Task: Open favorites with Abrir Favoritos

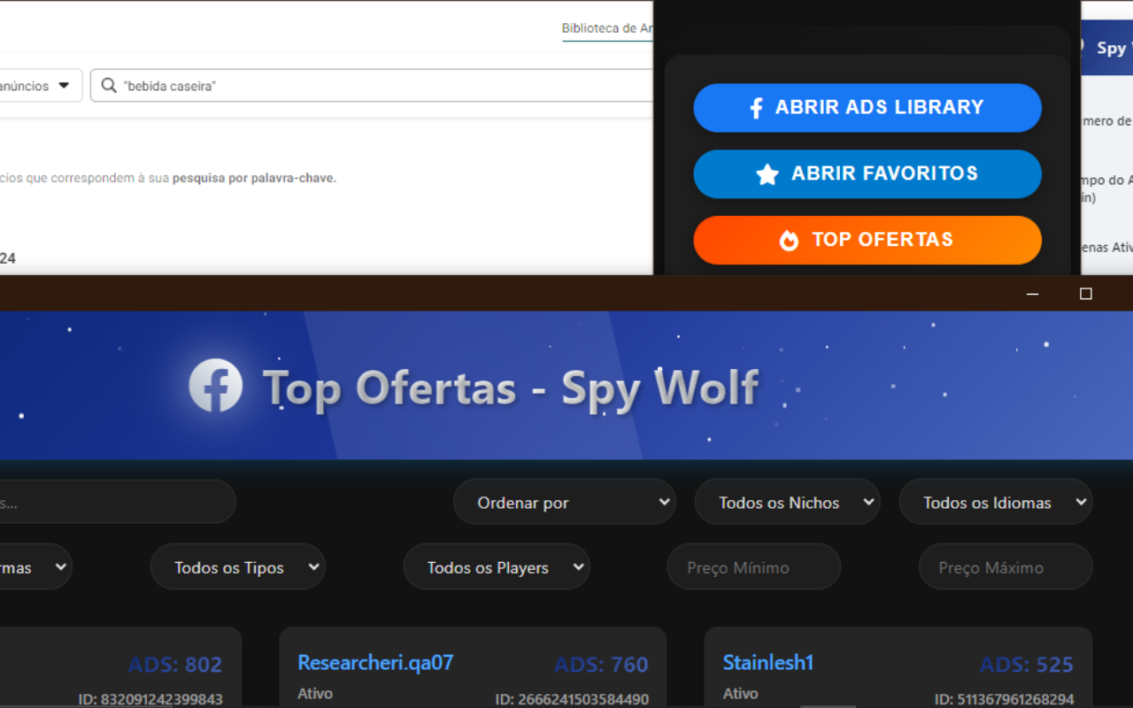Action: (x=867, y=173)
